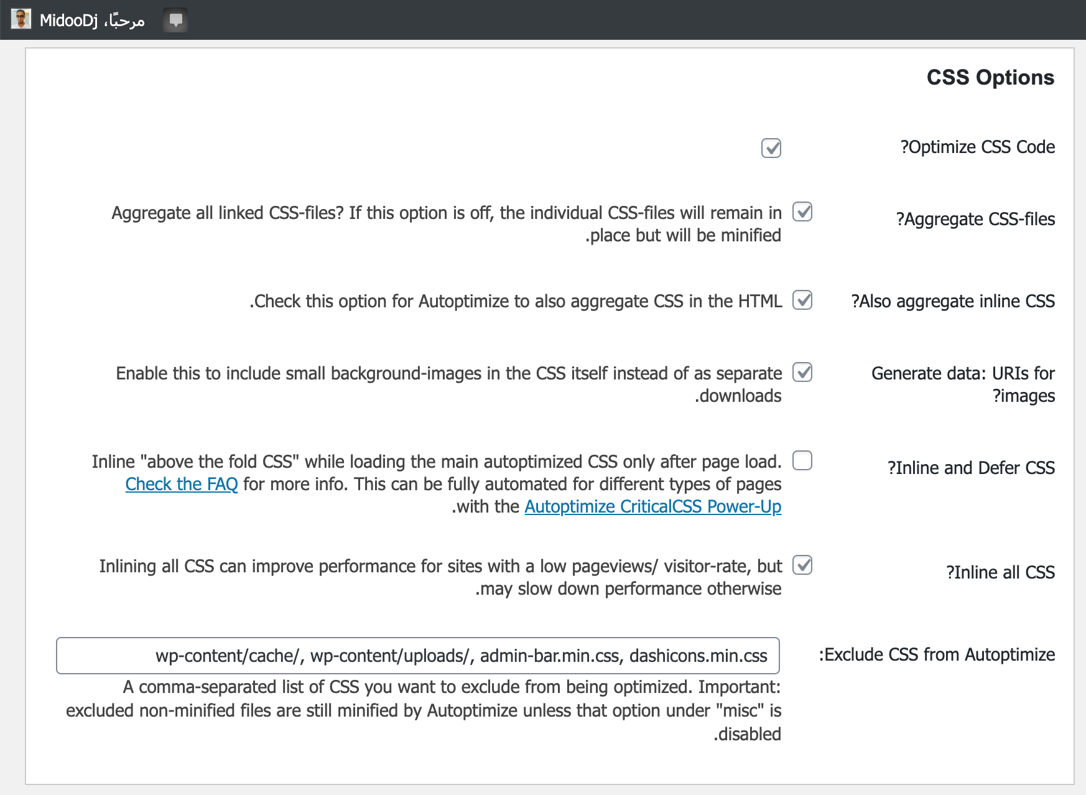The image size is (1086, 795).
Task: Click the Inline all CSS label text
Action: (1000, 572)
